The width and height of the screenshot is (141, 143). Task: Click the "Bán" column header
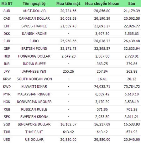pyautogui.click(x=132, y=3)
